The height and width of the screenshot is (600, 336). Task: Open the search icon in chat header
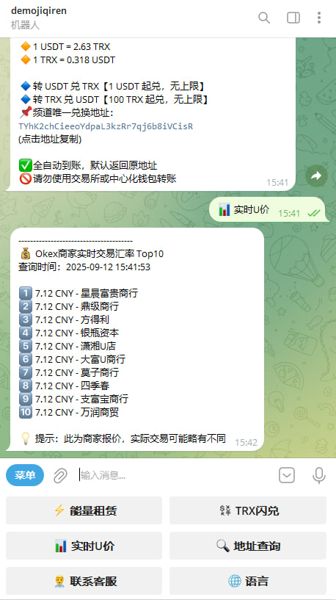click(x=264, y=18)
